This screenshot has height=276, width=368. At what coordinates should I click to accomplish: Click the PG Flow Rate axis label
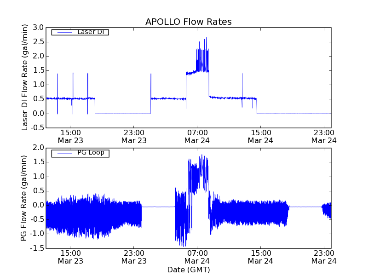click(23, 198)
